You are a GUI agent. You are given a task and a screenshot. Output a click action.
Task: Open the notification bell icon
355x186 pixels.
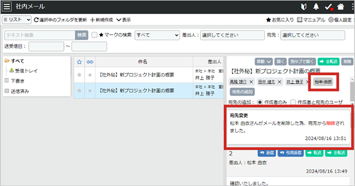pos(316,7)
